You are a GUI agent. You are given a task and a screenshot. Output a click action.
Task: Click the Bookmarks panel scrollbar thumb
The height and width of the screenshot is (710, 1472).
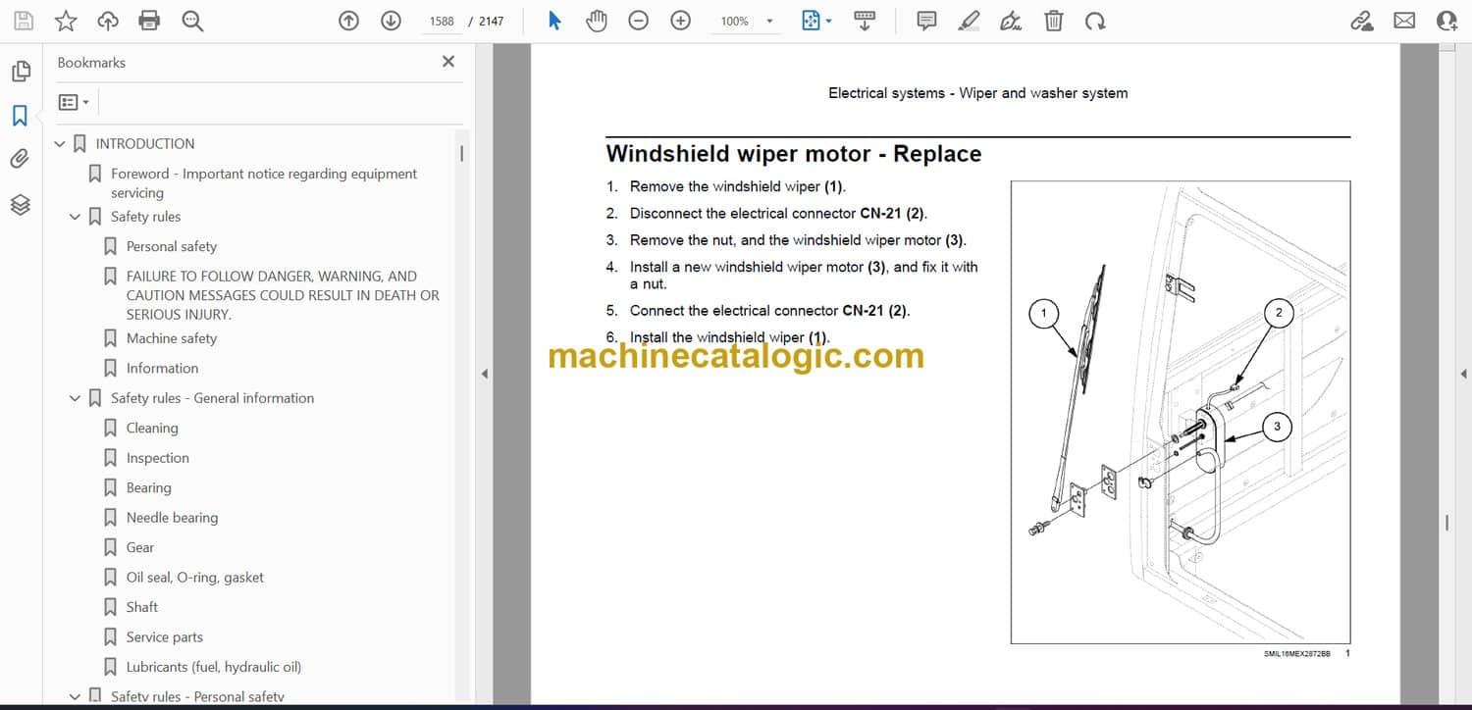pyautogui.click(x=461, y=153)
